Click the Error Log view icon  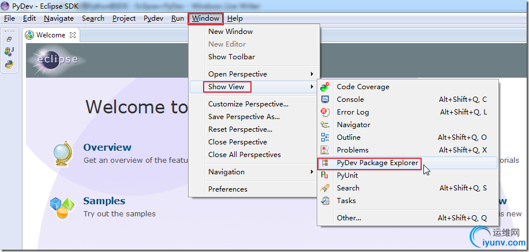point(325,112)
